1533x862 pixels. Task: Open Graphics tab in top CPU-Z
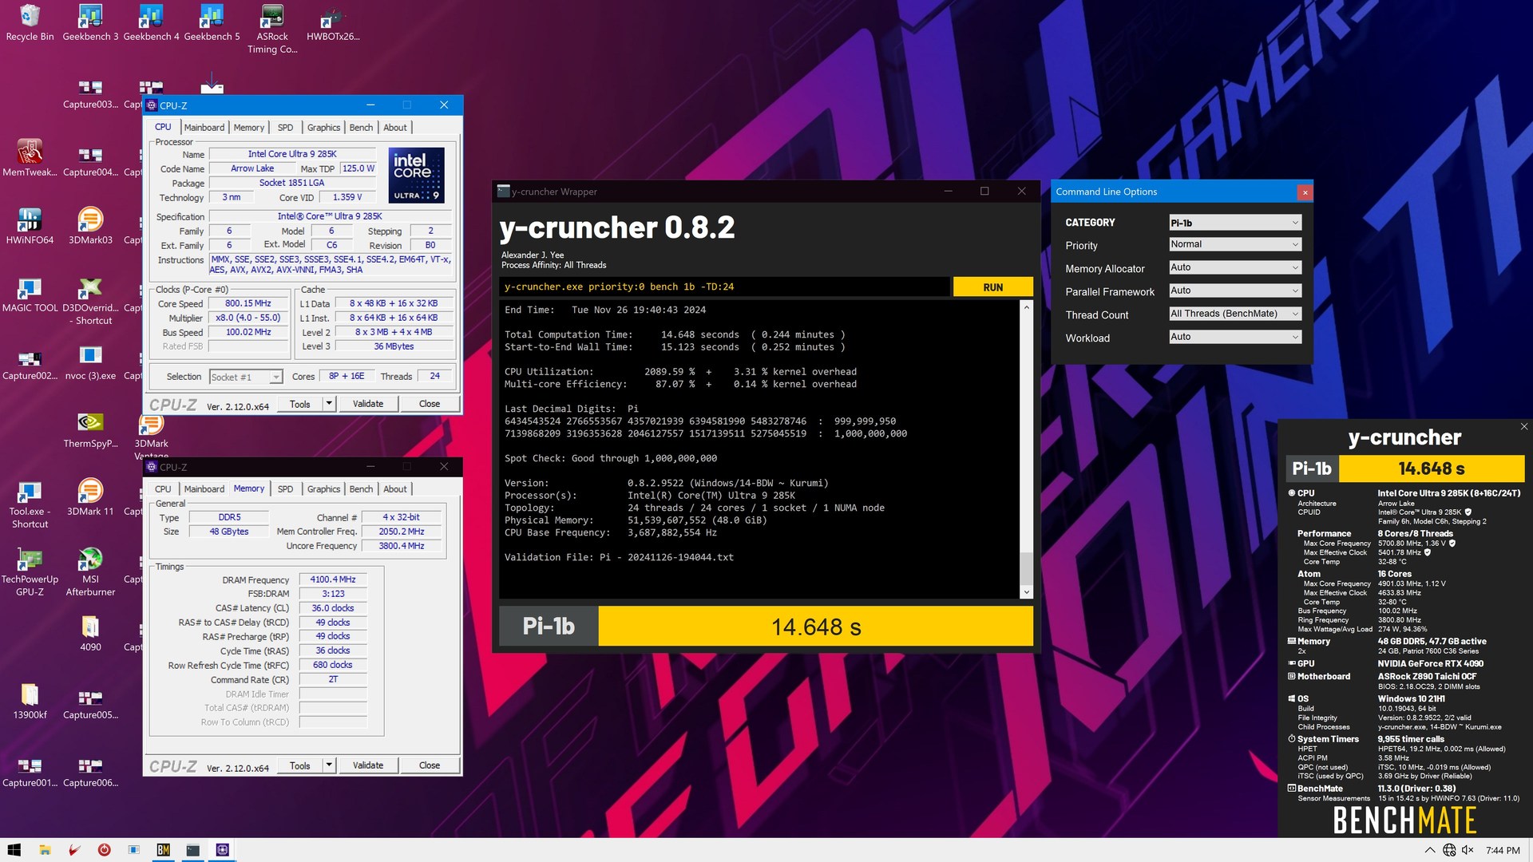coord(323,128)
